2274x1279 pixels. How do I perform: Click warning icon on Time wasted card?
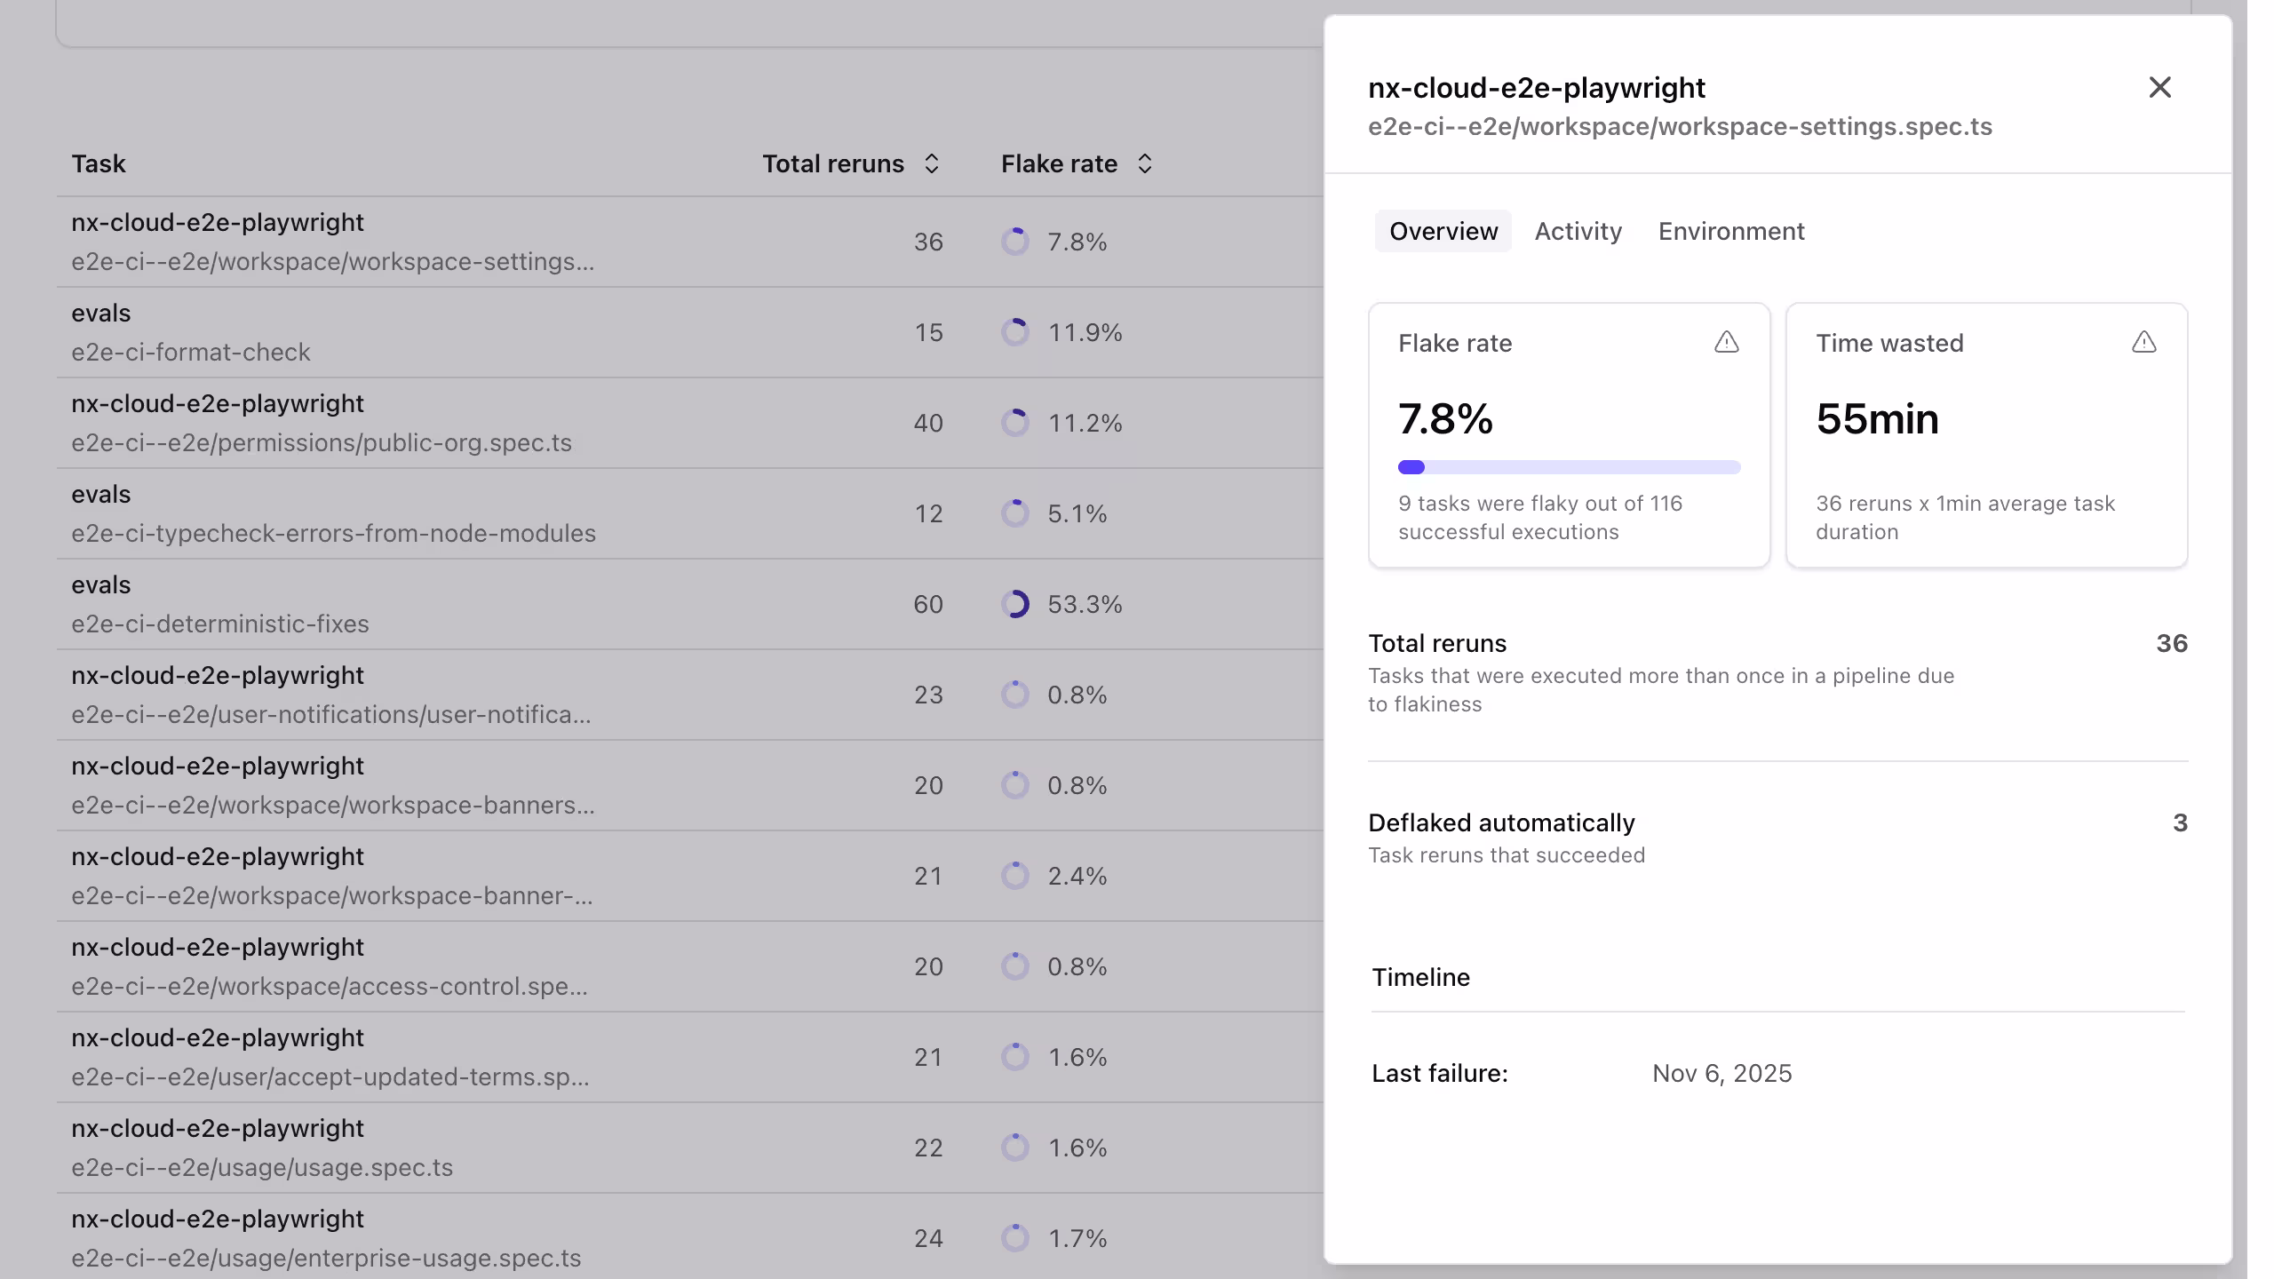pos(2143,343)
